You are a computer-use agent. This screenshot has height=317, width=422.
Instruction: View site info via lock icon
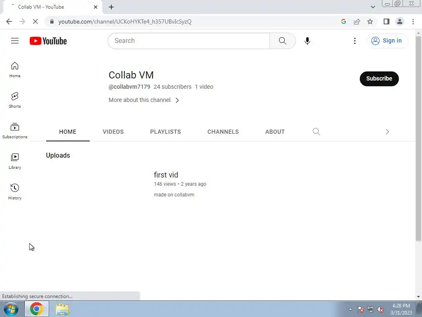click(x=52, y=21)
